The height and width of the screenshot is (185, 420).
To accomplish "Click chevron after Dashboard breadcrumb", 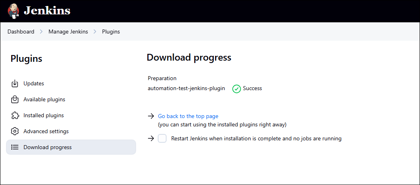I will coord(41,32).
